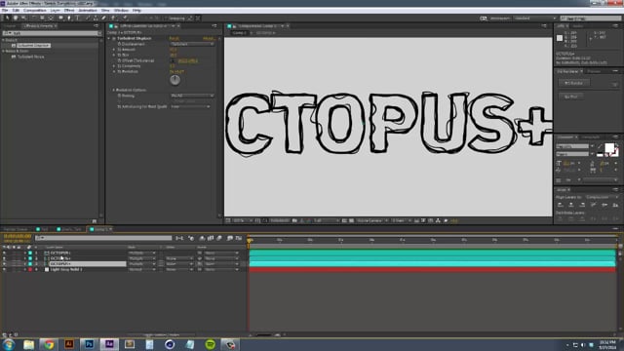Screen dimensions: 624x351
Task: Toggle visibility of selected layer 3
Action: [4, 264]
